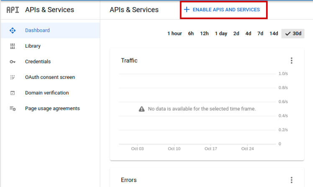
Task: Click the 0.2/s axis value
Action: point(283,130)
